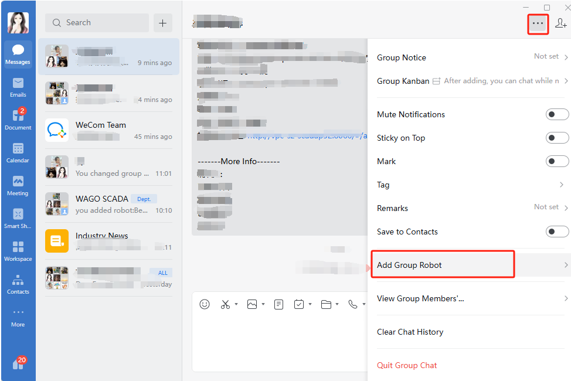571x381 pixels.
Task: Turn on Save to Contacts switch
Action: click(557, 232)
